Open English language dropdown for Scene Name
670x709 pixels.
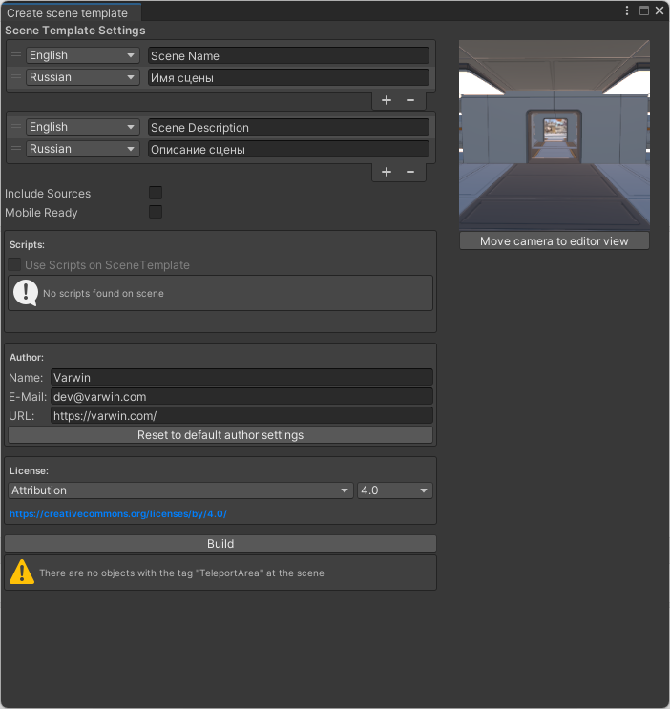point(83,55)
